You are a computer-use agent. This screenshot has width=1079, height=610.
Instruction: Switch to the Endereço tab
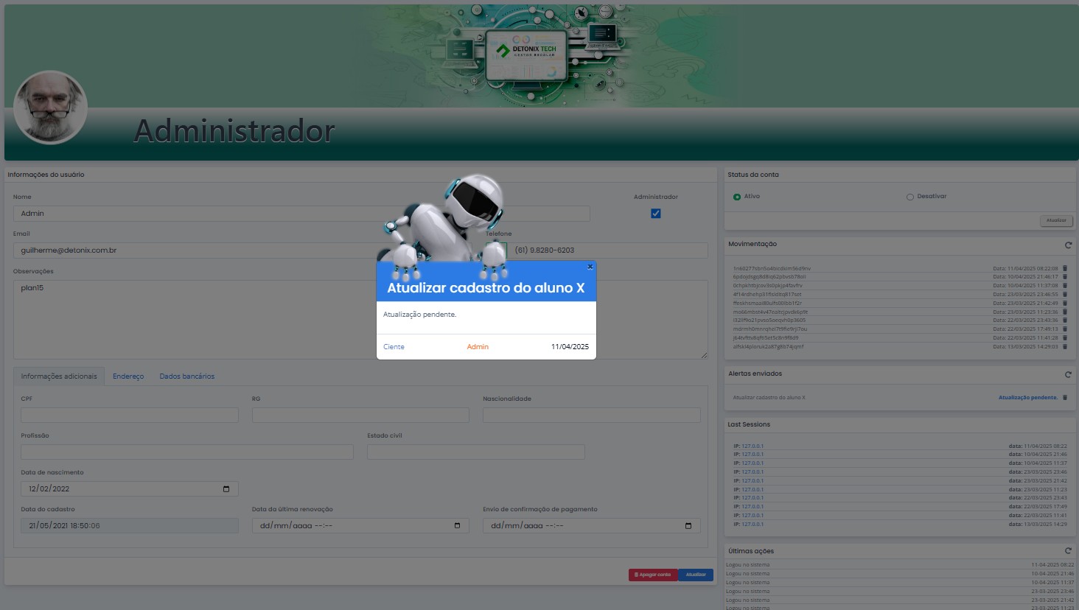[128, 376]
